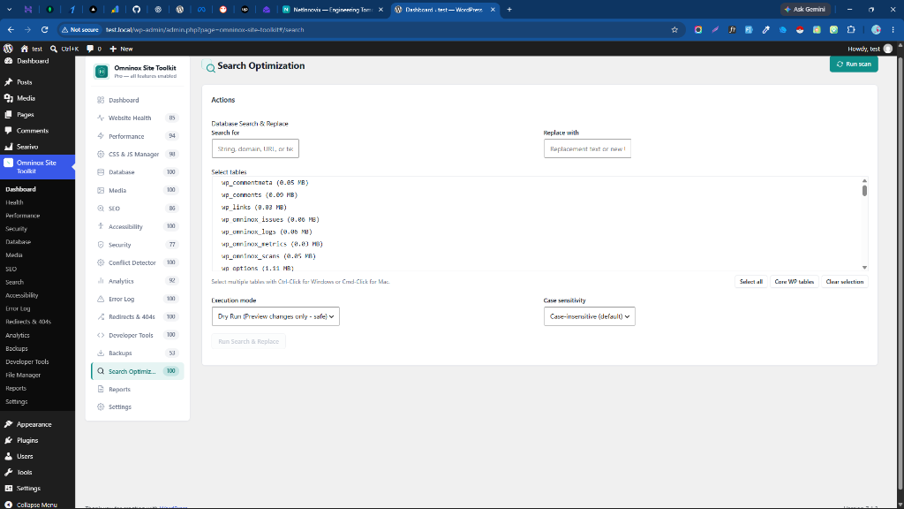Switch to the Netinnovix browser tab
This screenshot has width=904, height=509.
pyautogui.click(x=333, y=9)
